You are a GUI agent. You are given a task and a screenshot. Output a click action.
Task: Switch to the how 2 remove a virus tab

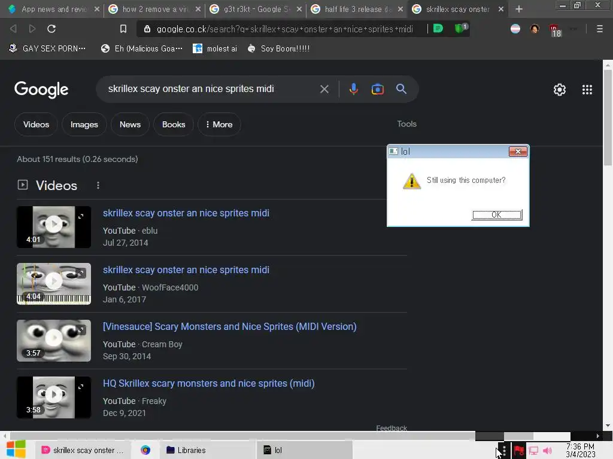[154, 9]
